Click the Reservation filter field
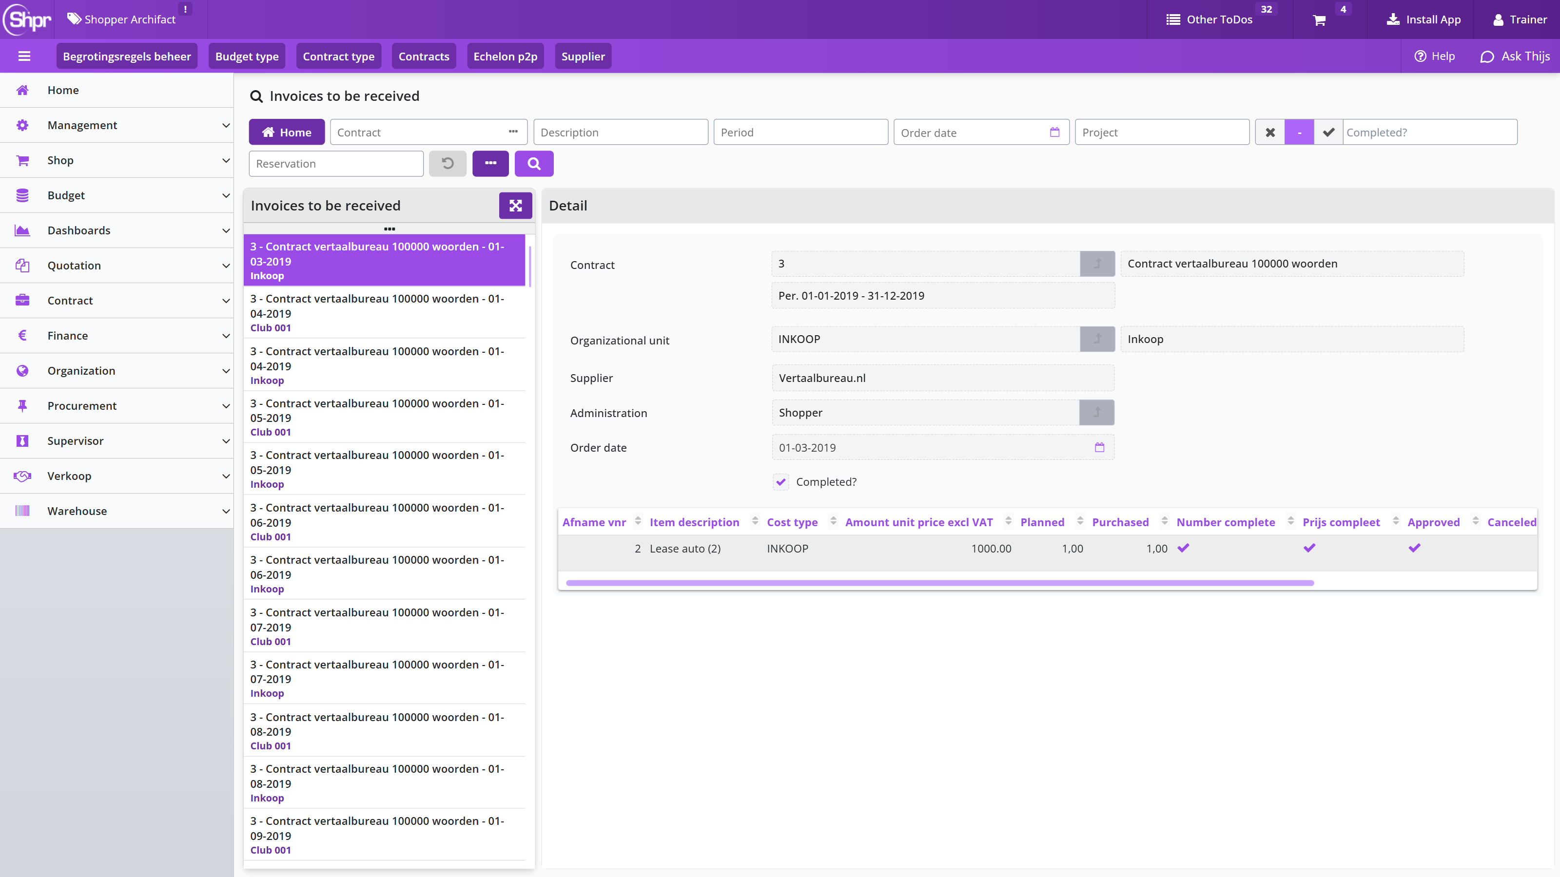The width and height of the screenshot is (1560, 877). (x=336, y=163)
